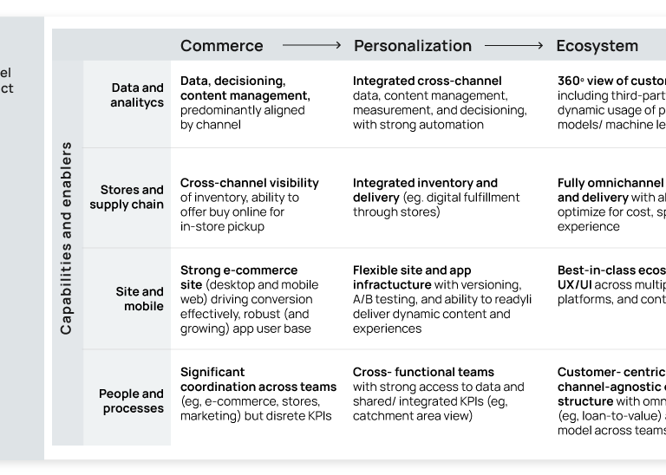Screen dimensions: 666x475
Task: Click the Commerce column header
Action: tap(221, 46)
